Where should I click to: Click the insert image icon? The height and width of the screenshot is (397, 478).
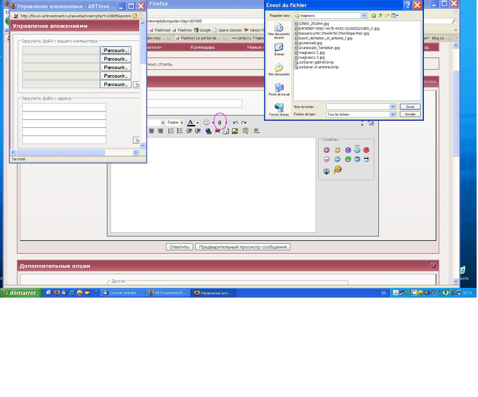(x=235, y=131)
